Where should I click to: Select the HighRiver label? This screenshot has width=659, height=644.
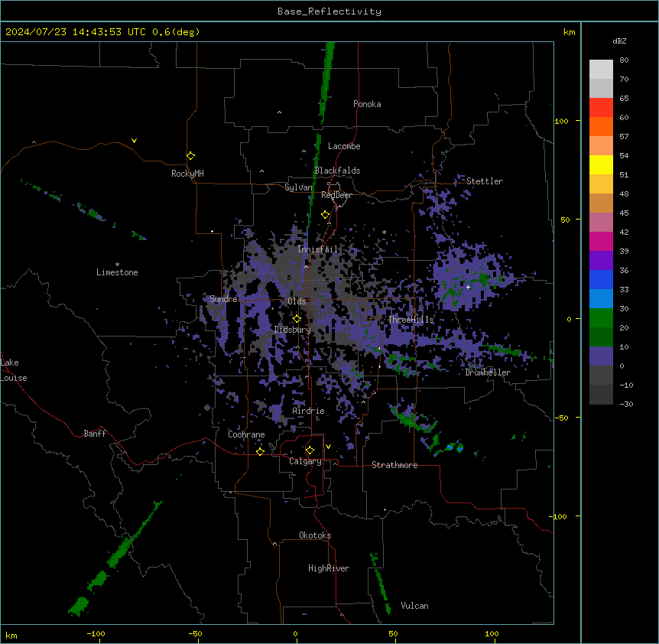329,568
